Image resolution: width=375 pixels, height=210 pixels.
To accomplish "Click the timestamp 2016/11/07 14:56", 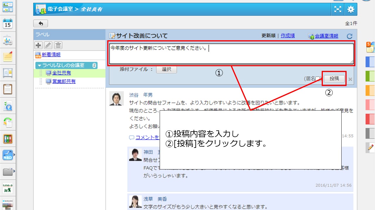I will [x=333, y=185].
